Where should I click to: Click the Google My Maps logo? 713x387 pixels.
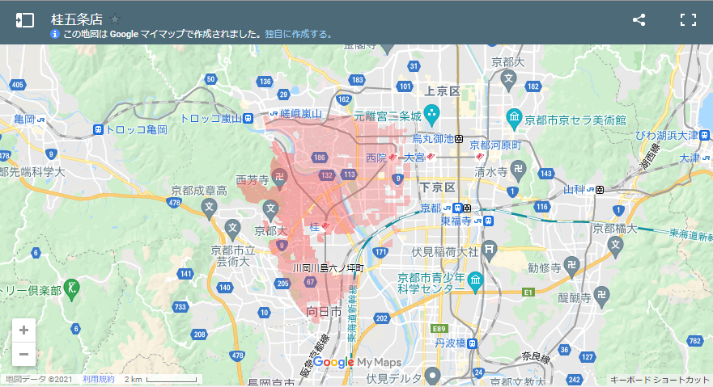(358, 362)
